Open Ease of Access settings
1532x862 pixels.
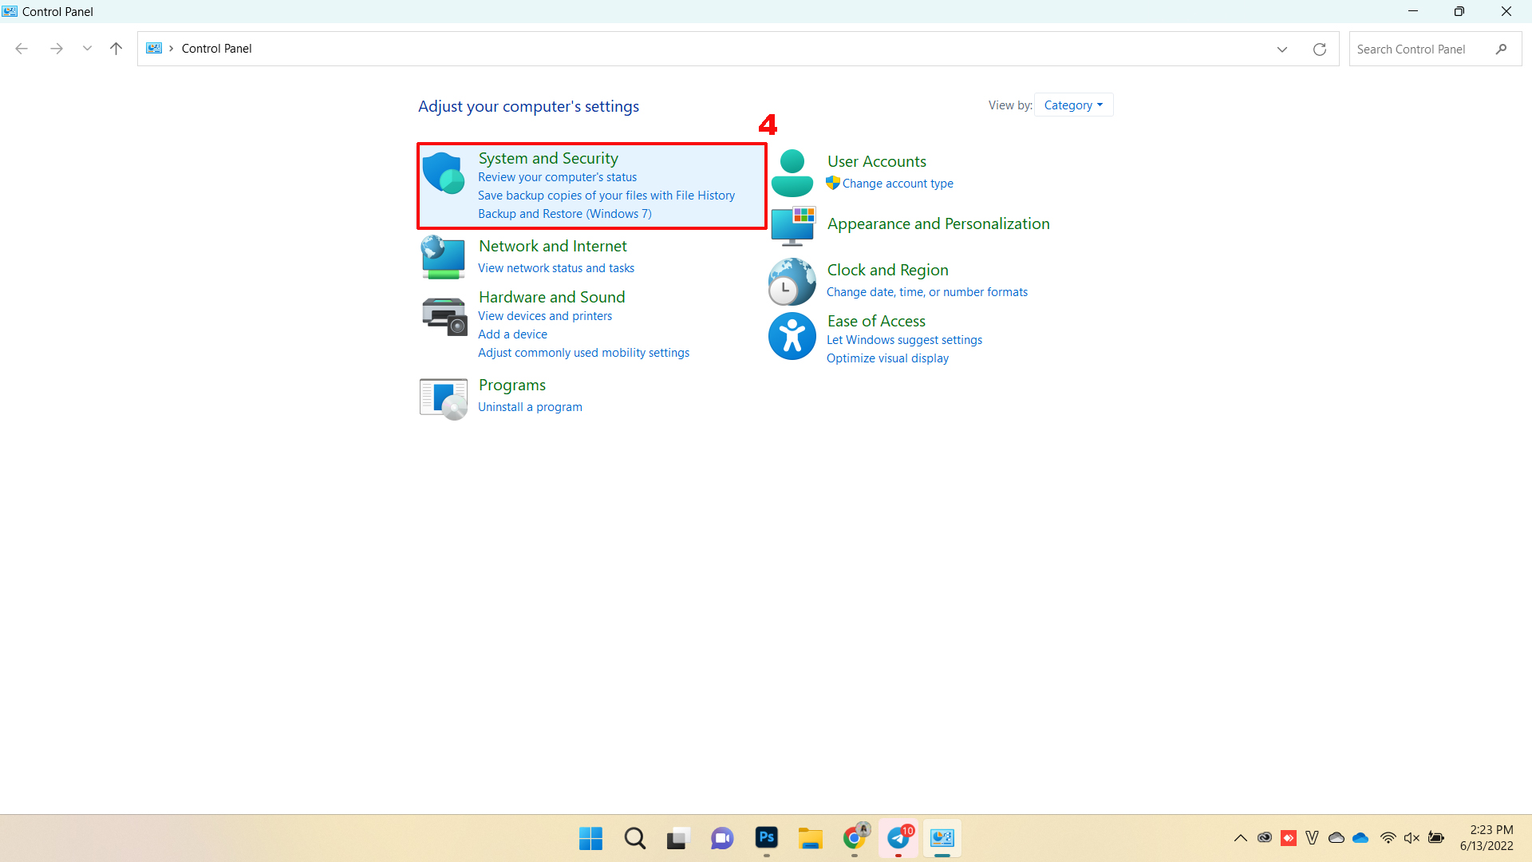[875, 321]
